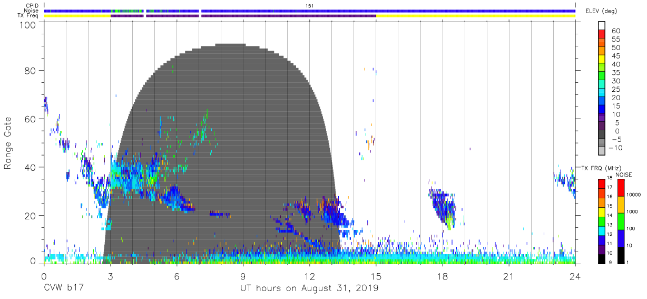The width and height of the screenshot is (647, 299).
Task: Click the 'CPID' label
Action: [x=32, y=5]
